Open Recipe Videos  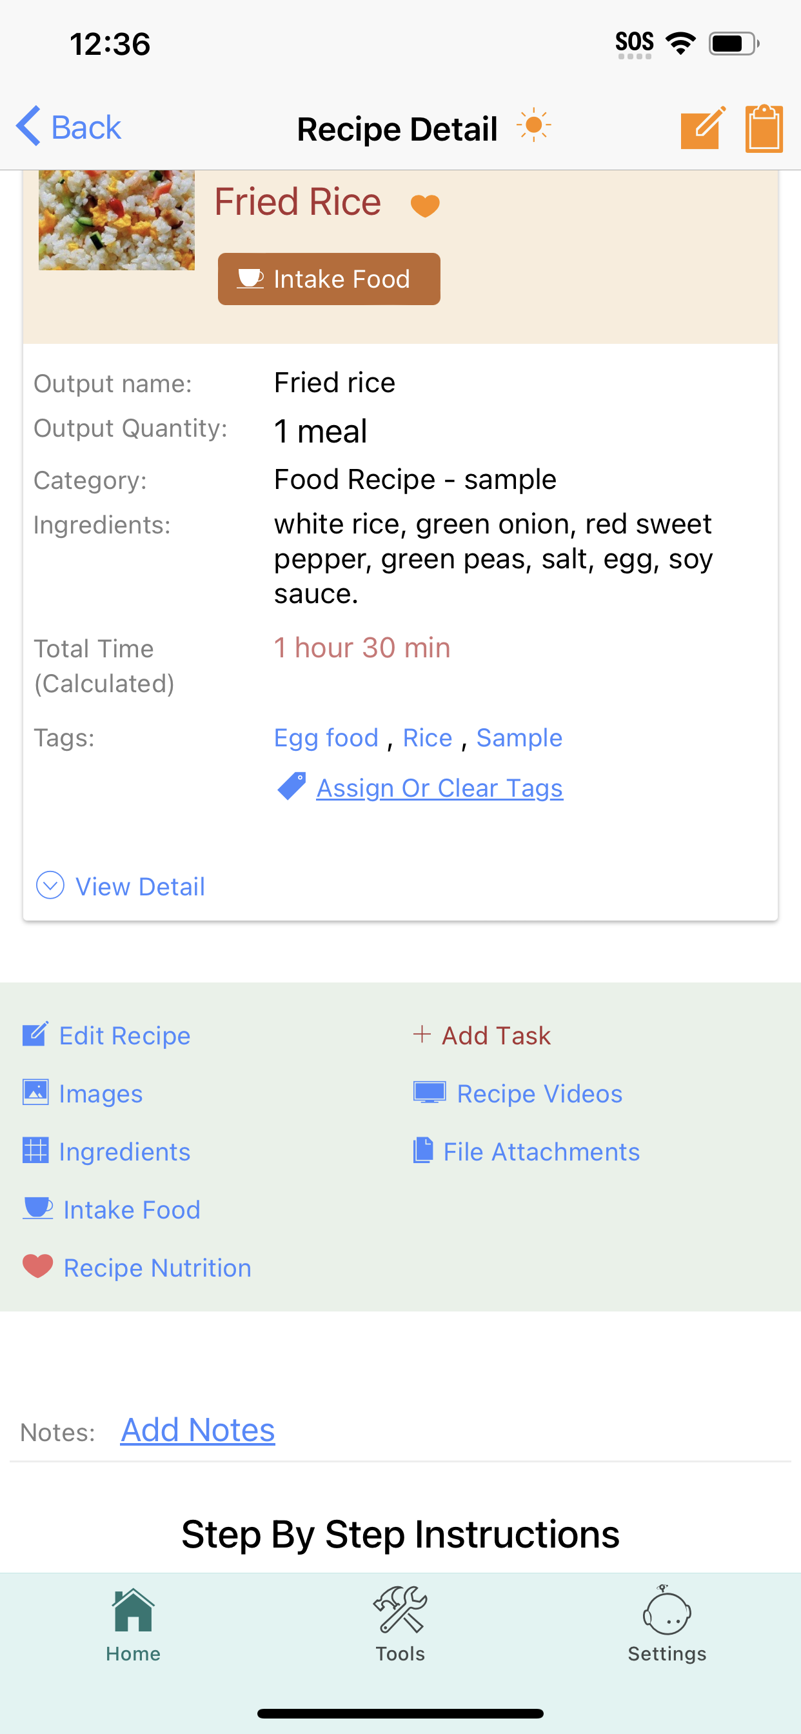pyautogui.click(x=518, y=1093)
